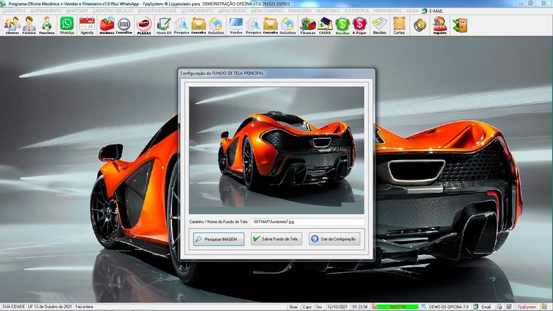The width and height of the screenshot is (553, 311).
Task: Click the WhatsApp toolbar icon
Action: pyautogui.click(x=66, y=26)
